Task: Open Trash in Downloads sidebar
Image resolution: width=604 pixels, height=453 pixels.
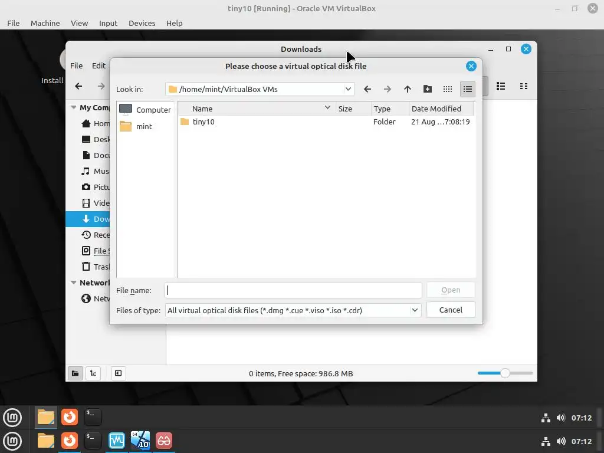Action: (88, 267)
